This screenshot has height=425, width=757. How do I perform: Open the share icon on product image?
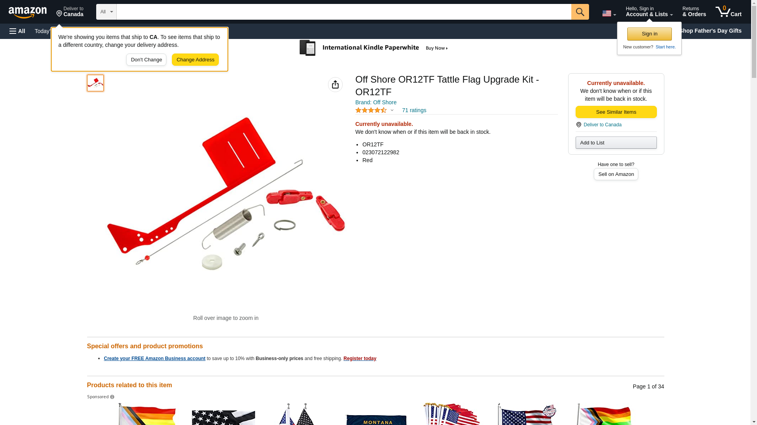335,85
